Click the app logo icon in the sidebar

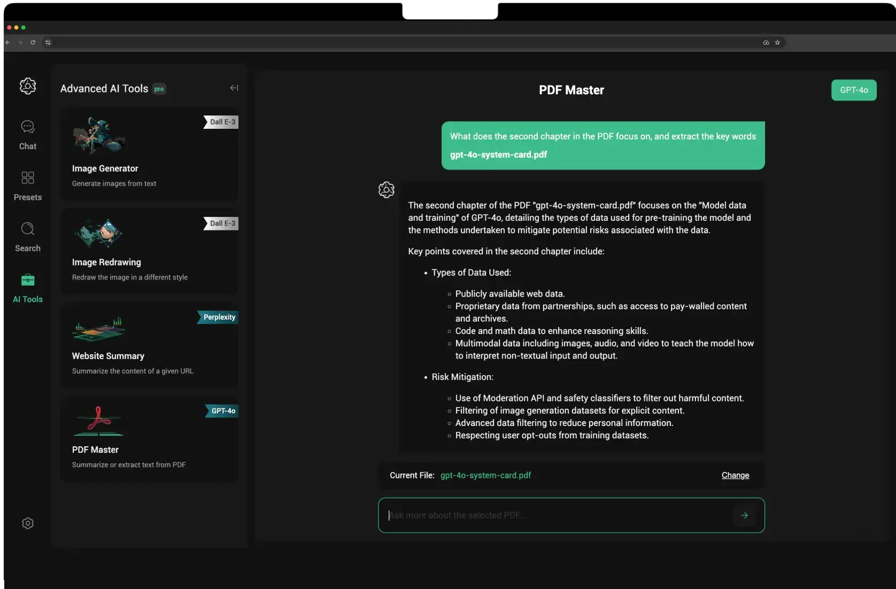point(28,86)
